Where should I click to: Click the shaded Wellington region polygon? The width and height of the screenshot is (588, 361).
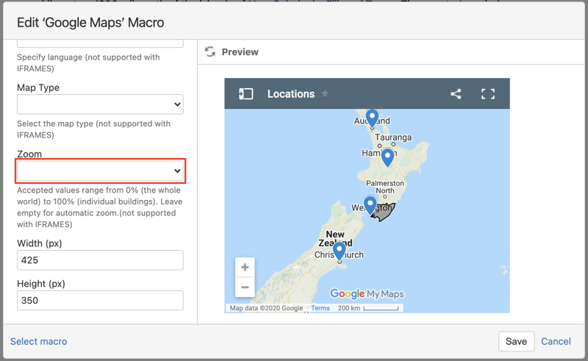(384, 212)
